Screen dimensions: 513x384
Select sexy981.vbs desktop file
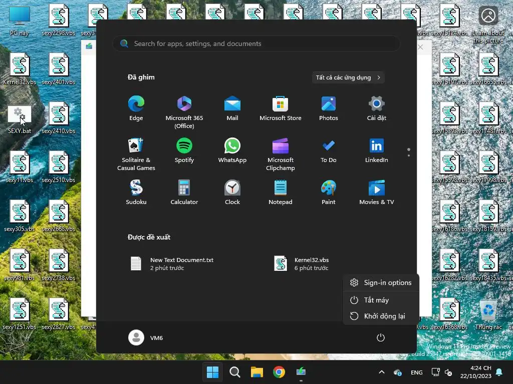pos(20,265)
